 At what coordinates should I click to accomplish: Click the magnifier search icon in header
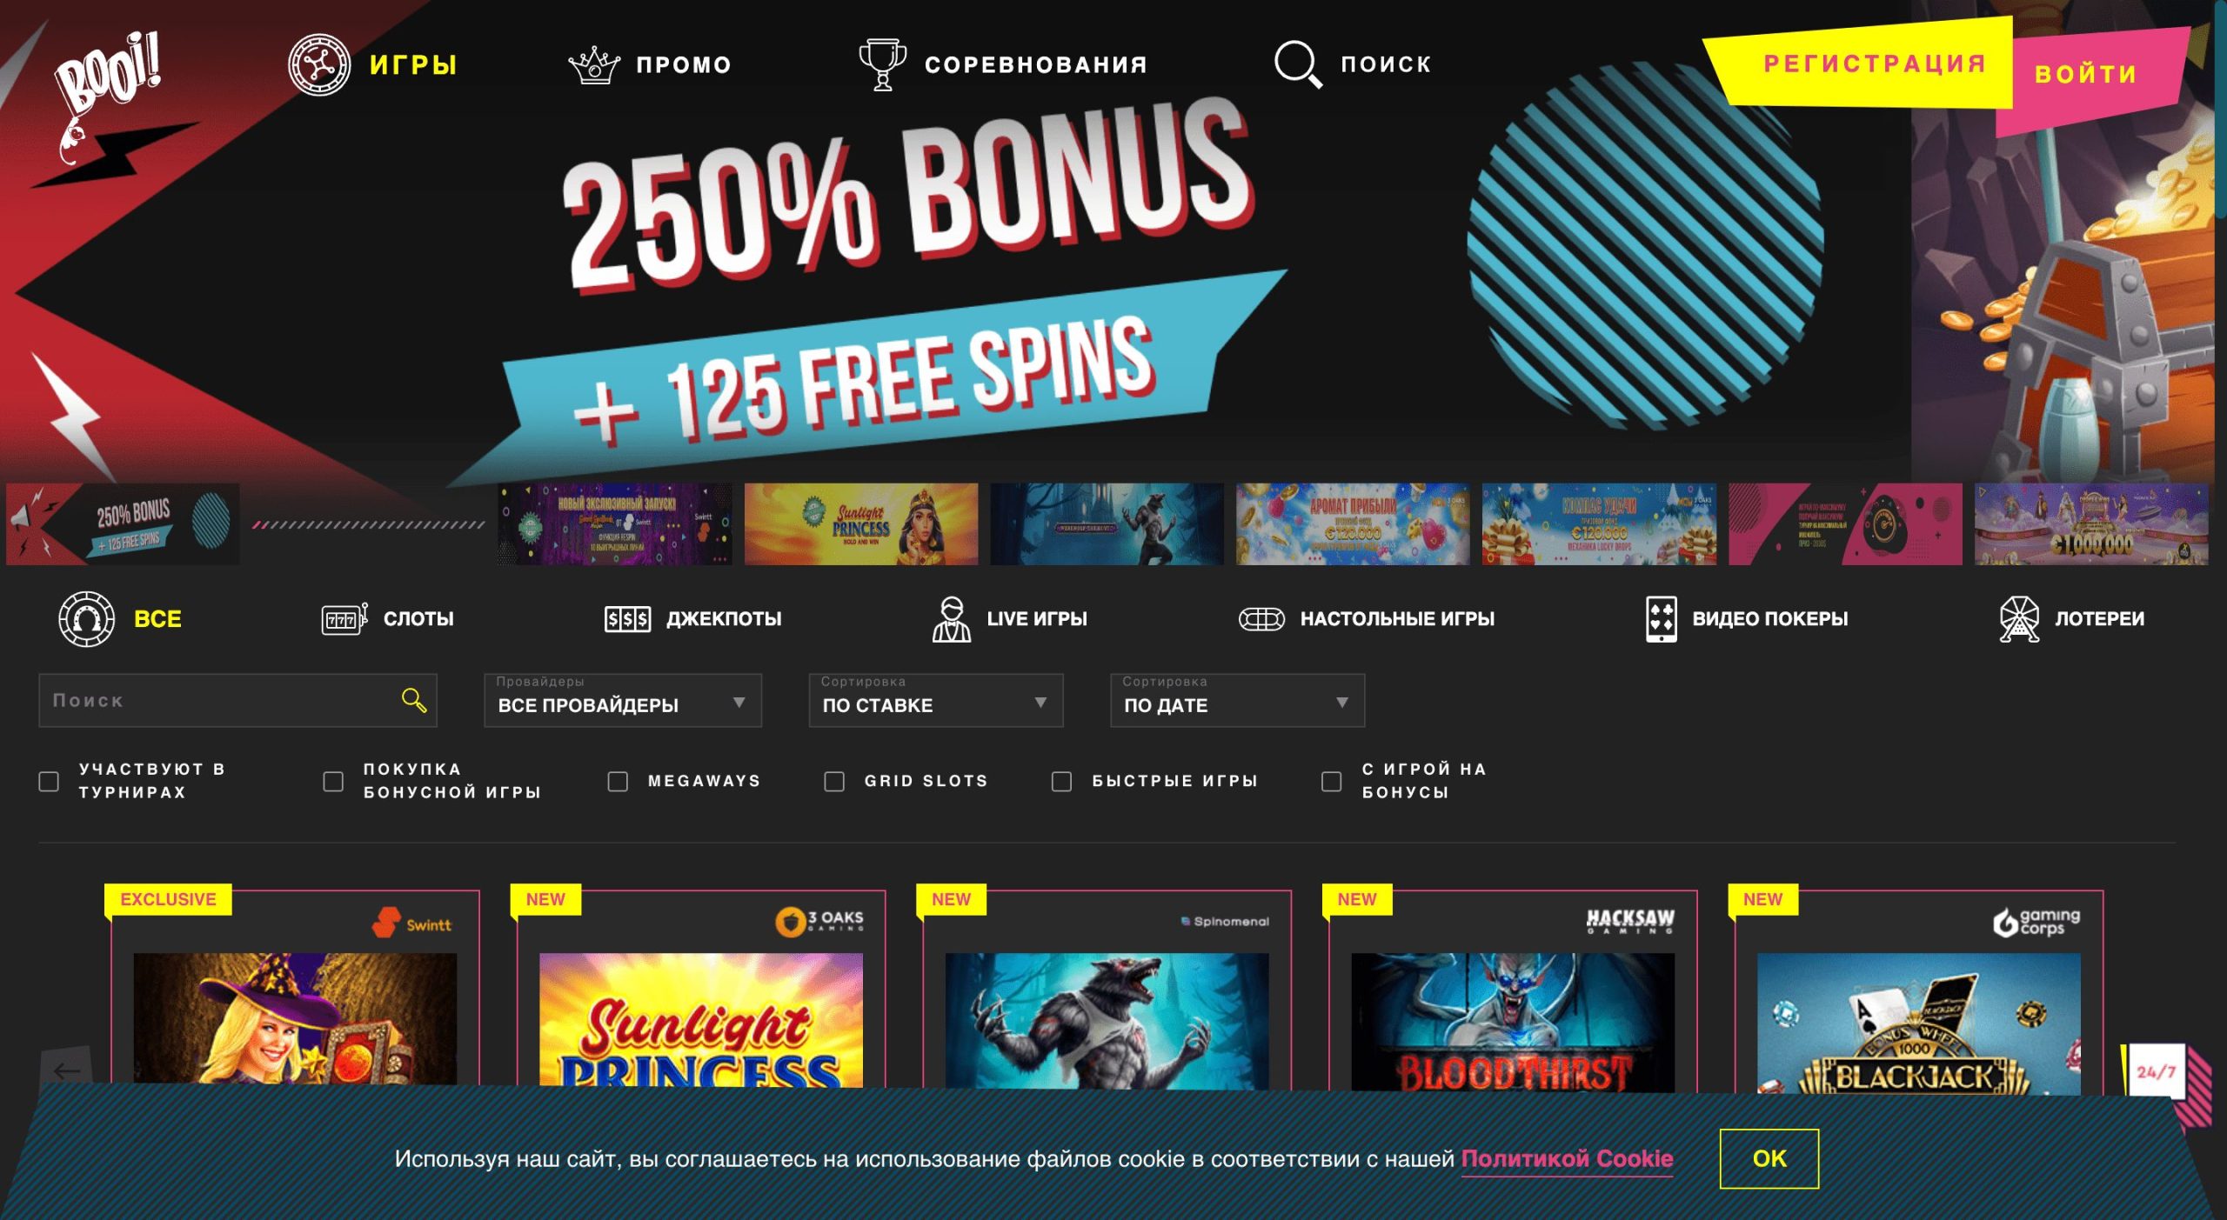click(1298, 64)
